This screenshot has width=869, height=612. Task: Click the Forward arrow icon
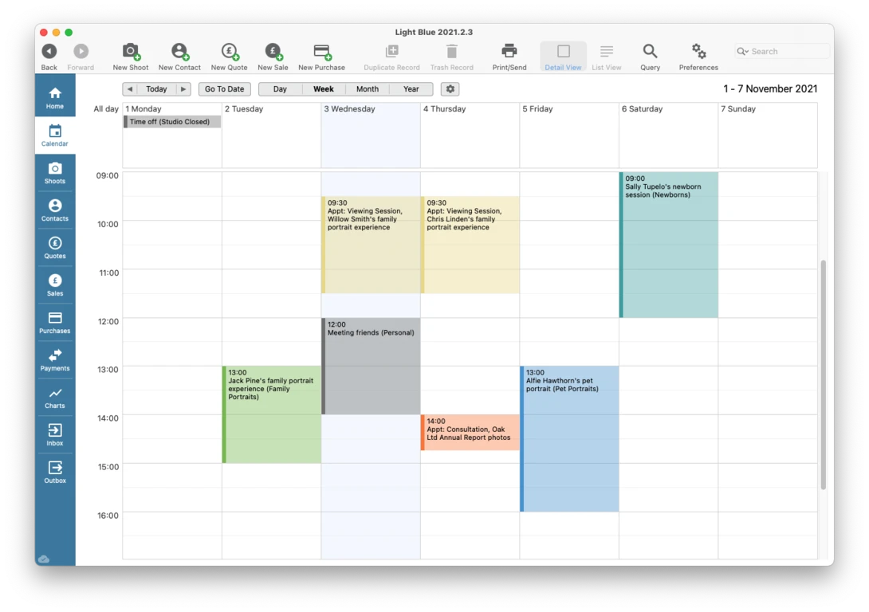81,52
